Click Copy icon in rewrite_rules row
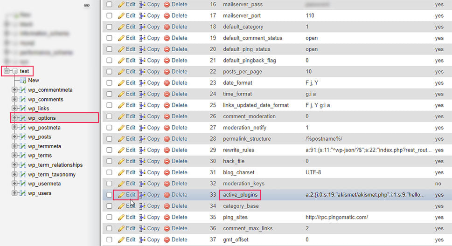This screenshot has height=246, width=452. (142, 150)
